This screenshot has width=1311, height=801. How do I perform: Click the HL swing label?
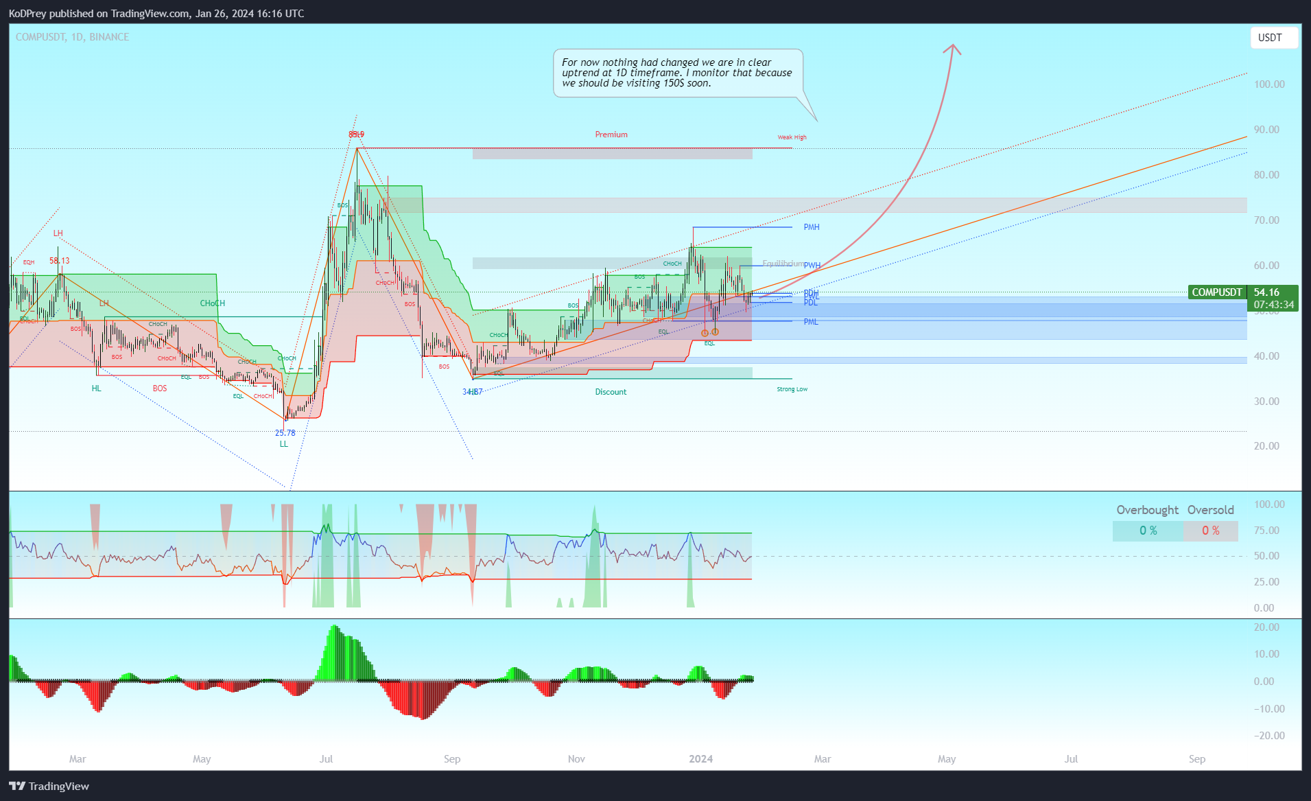[96, 388]
